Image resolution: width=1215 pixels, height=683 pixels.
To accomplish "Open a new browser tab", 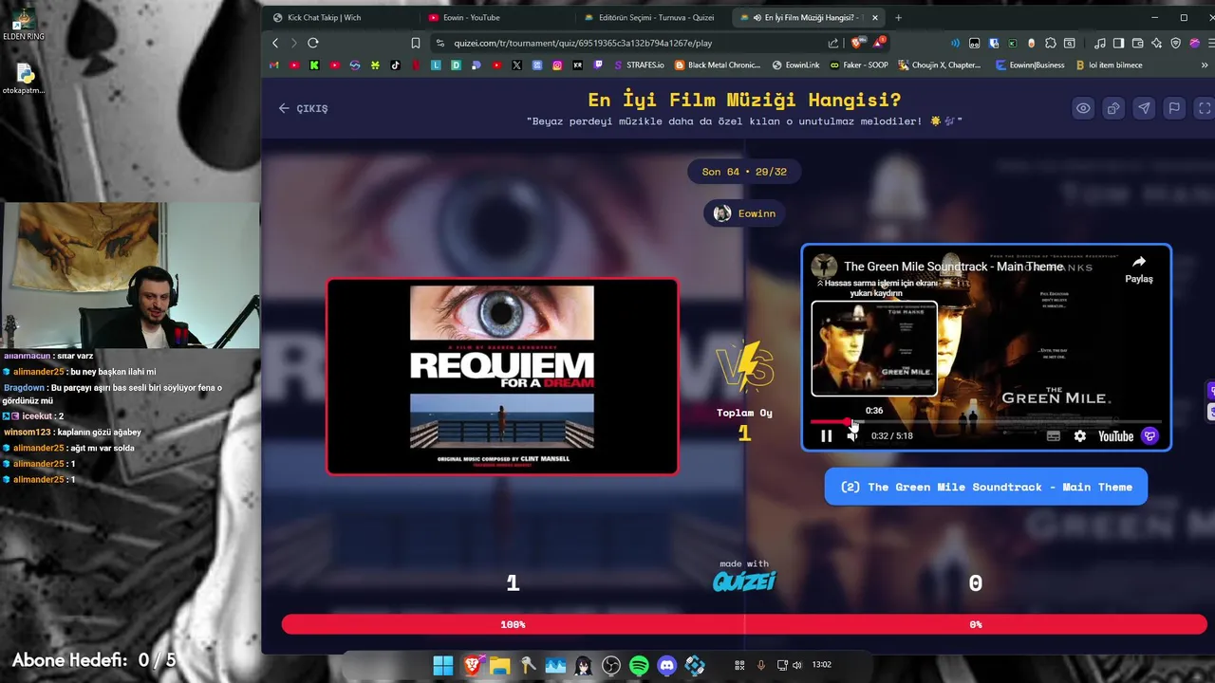I will click(899, 17).
